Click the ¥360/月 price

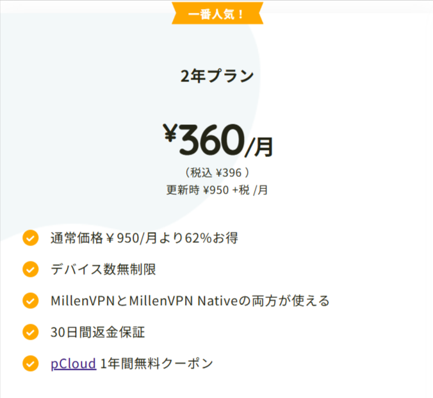click(x=218, y=140)
